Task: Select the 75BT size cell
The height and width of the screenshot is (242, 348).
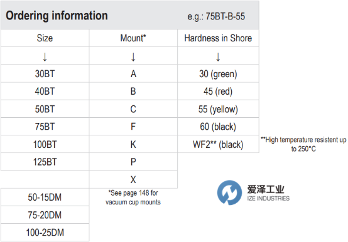Action: (x=45, y=127)
